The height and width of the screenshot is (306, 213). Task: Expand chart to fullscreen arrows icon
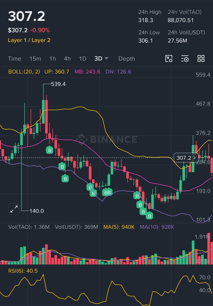(14, 209)
